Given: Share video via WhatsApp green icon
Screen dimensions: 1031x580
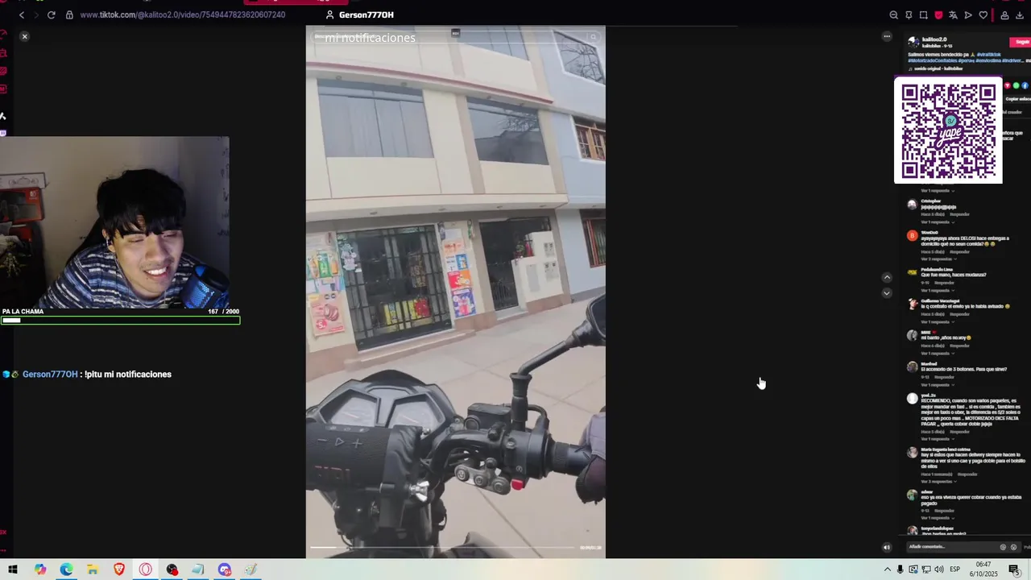Looking at the screenshot, I should point(1016,85).
